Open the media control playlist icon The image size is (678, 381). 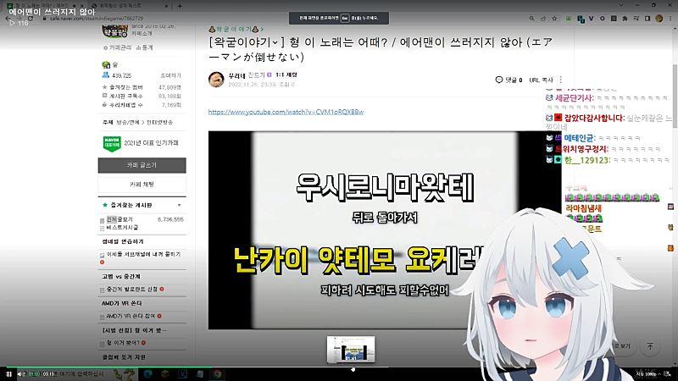636,19
